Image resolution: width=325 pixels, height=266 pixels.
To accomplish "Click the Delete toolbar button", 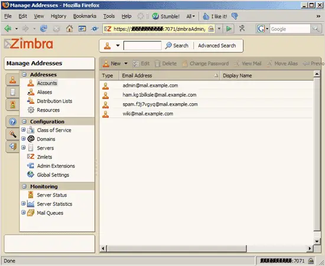I will [x=165, y=64].
